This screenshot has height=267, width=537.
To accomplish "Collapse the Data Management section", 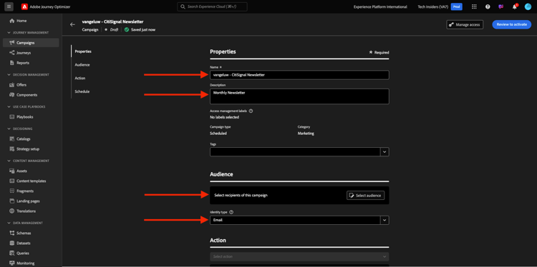I will click(x=9, y=223).
